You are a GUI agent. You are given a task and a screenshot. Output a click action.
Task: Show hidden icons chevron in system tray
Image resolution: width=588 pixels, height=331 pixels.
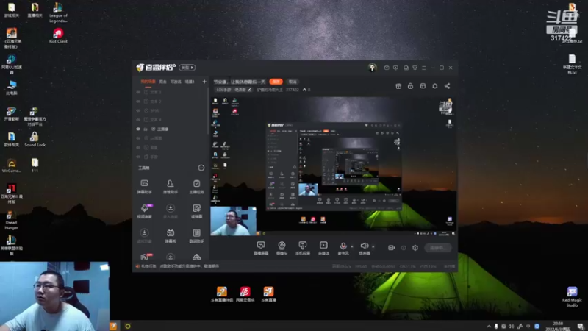point(489,326)
